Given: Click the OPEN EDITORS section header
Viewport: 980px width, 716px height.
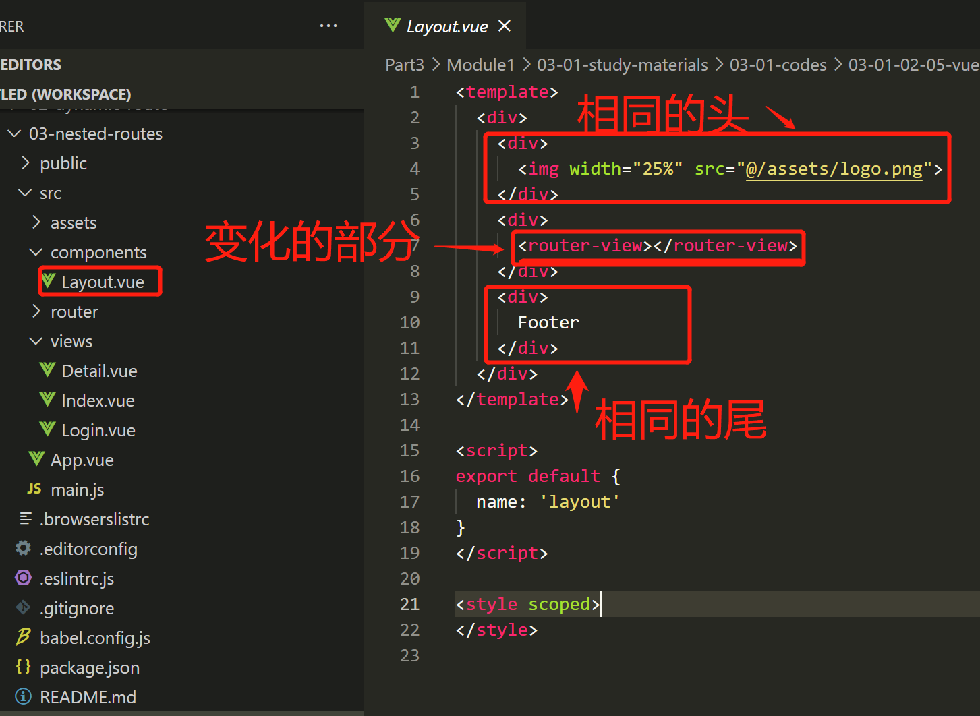Looking at the screenshot, I should pos(182,65).
